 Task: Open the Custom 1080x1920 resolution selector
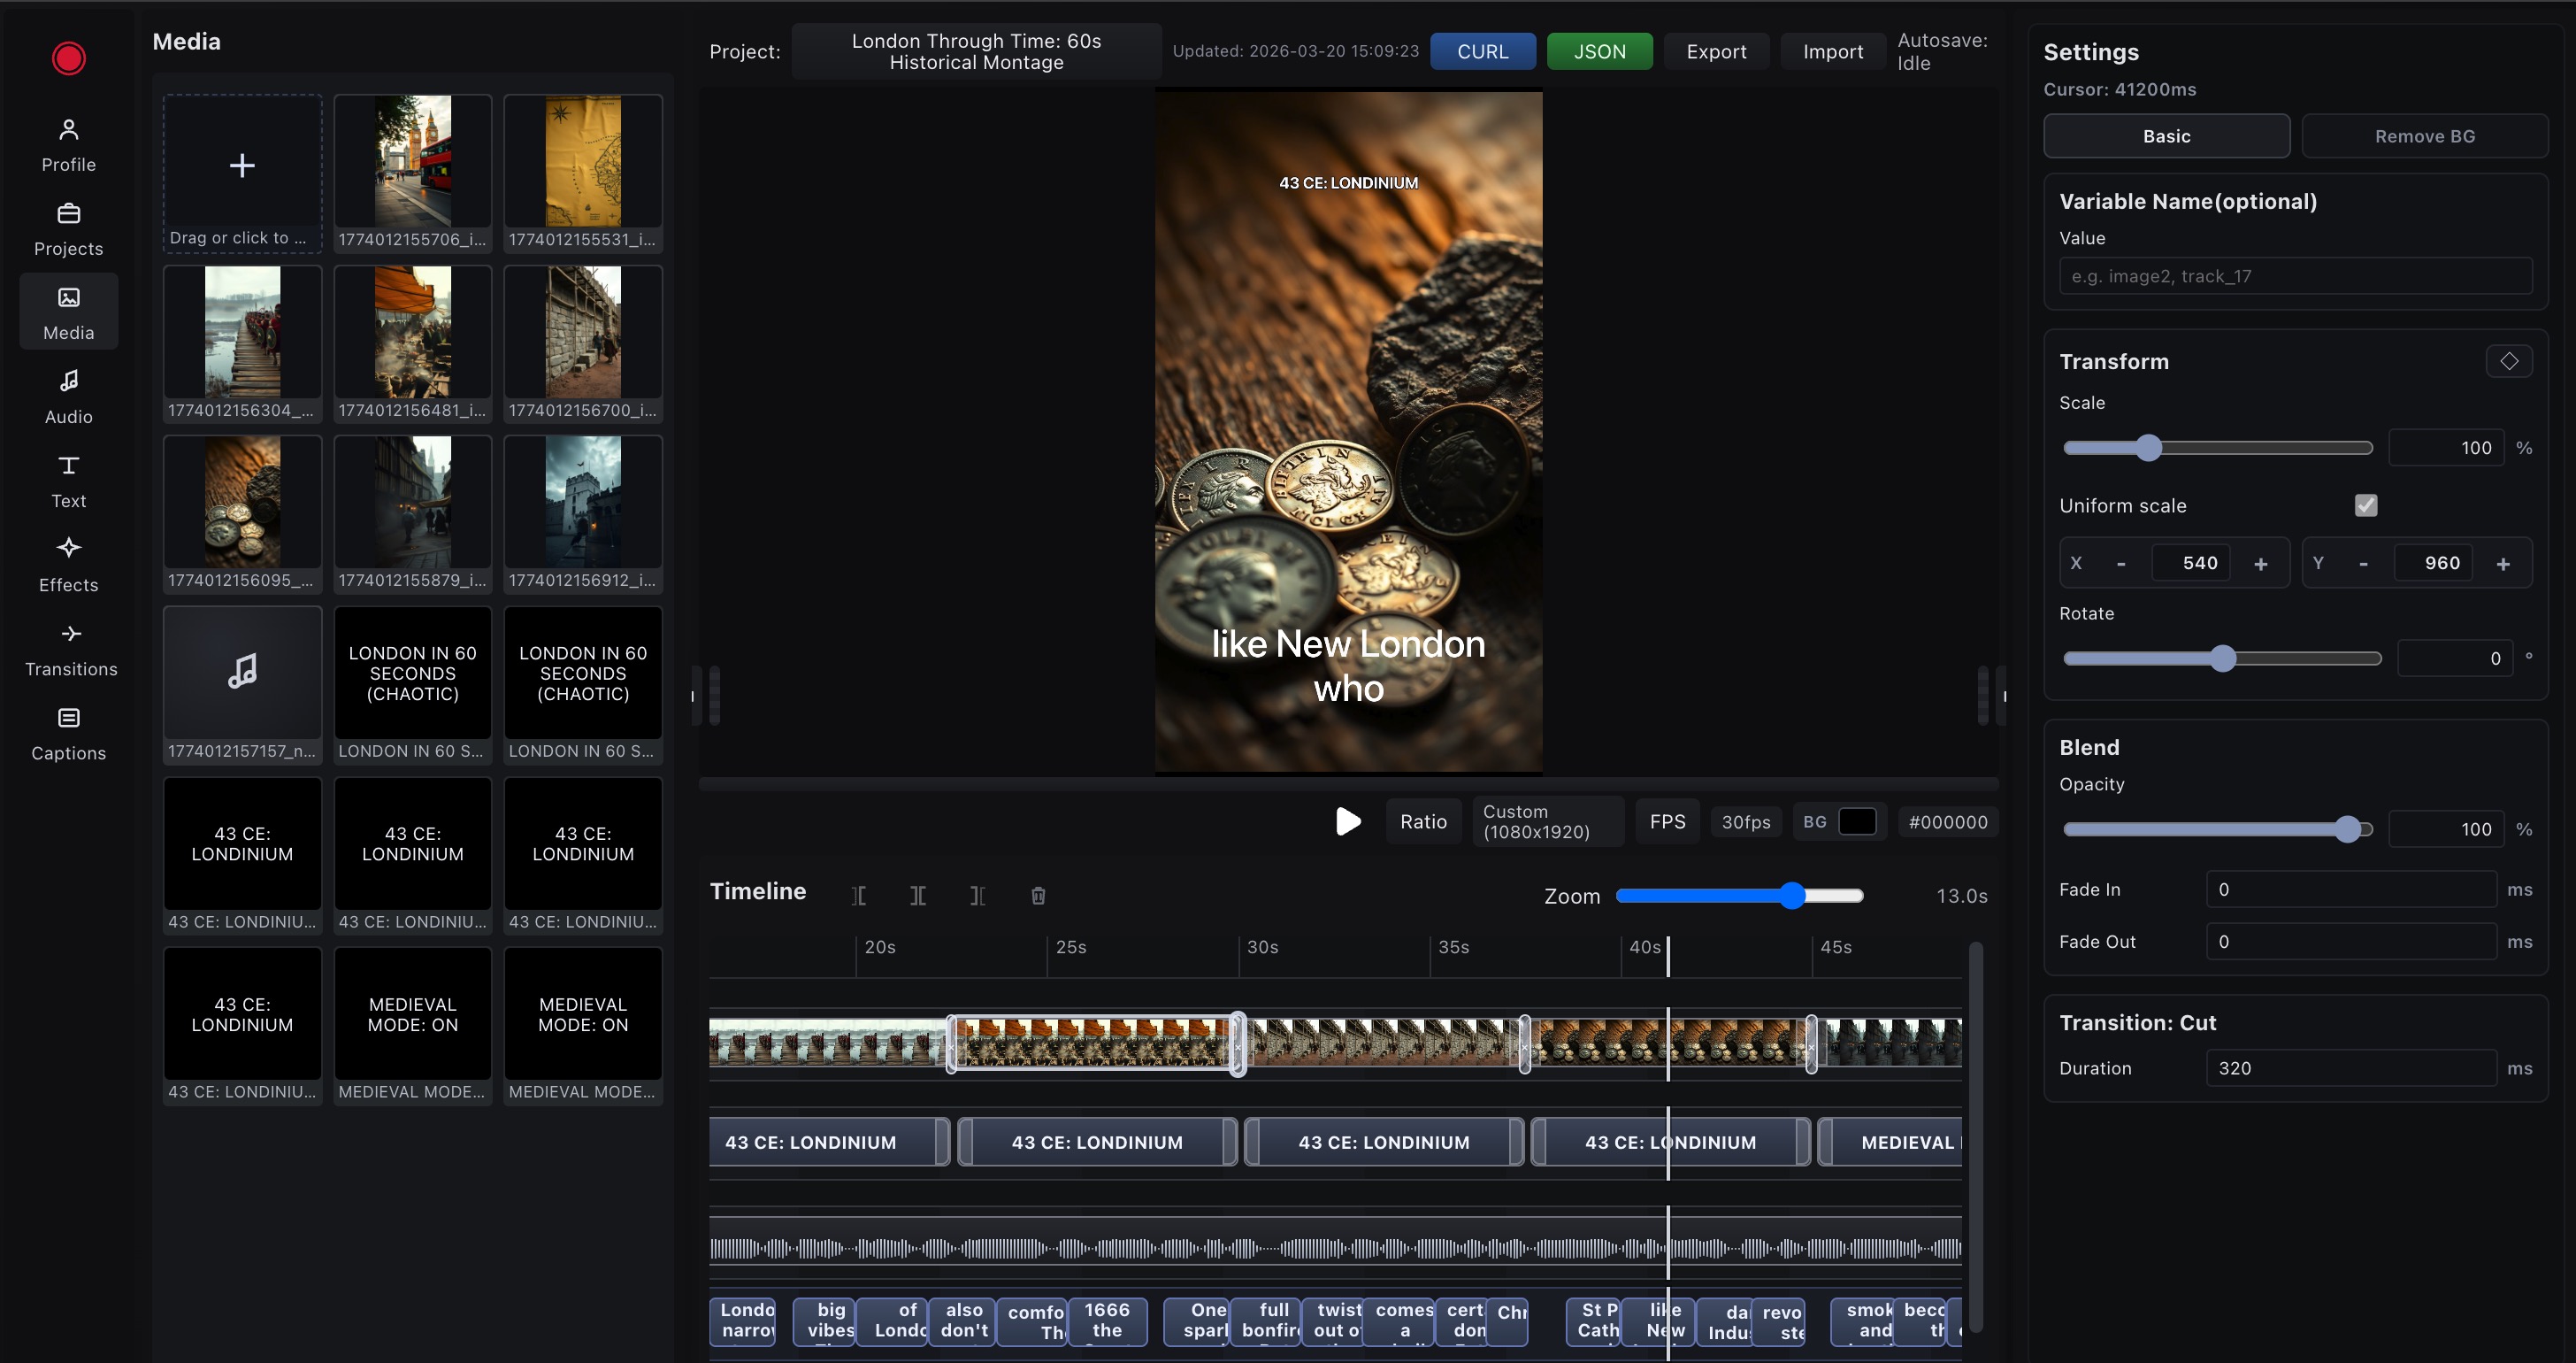pyautogui.click(x=1547, y=820)
